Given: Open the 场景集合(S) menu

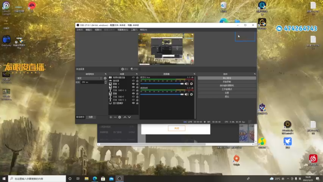Looking at the screenshot, I should (123, 30).
